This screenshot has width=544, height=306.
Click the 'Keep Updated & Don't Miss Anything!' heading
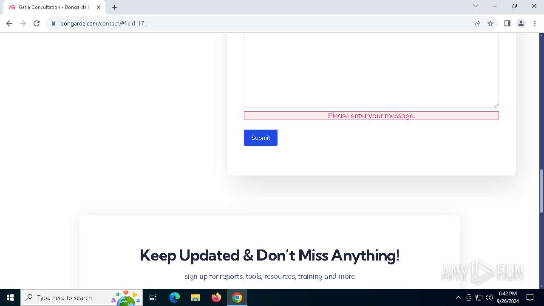269,255
